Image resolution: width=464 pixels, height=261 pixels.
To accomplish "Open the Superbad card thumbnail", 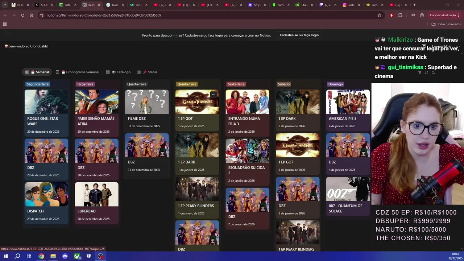I will click(x=96, y=194).
